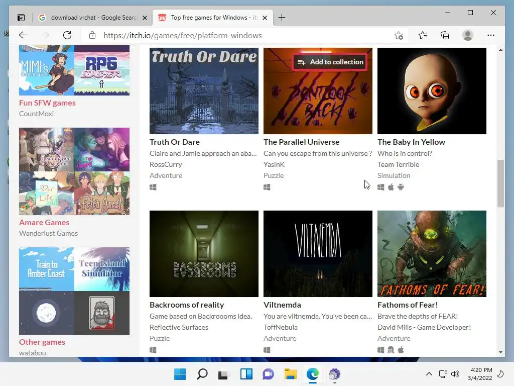Show hidden system tray icons chevron
Screen dimensions: 514x386
[429, 374]
